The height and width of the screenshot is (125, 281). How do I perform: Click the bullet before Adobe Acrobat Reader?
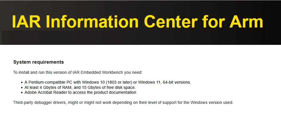(22, 93)
